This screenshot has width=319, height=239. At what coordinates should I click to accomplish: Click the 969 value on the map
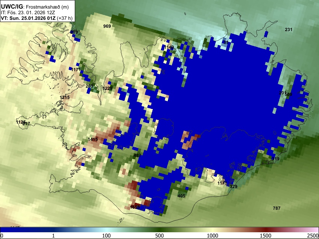107,26
